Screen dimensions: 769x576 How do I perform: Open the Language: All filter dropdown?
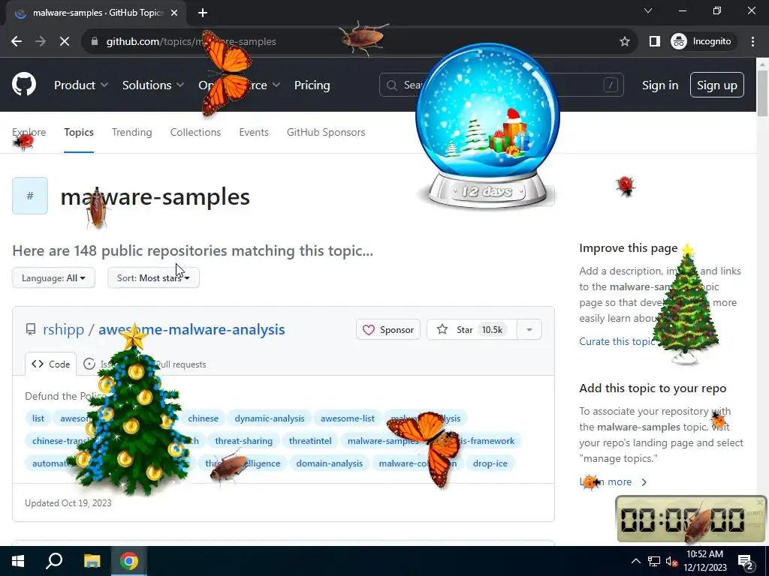coord(53,277)
